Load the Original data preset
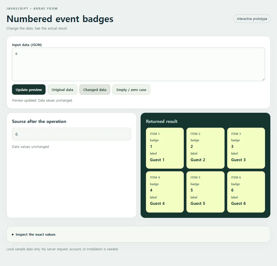Screen dimensions: 277x266 (62, 90)
